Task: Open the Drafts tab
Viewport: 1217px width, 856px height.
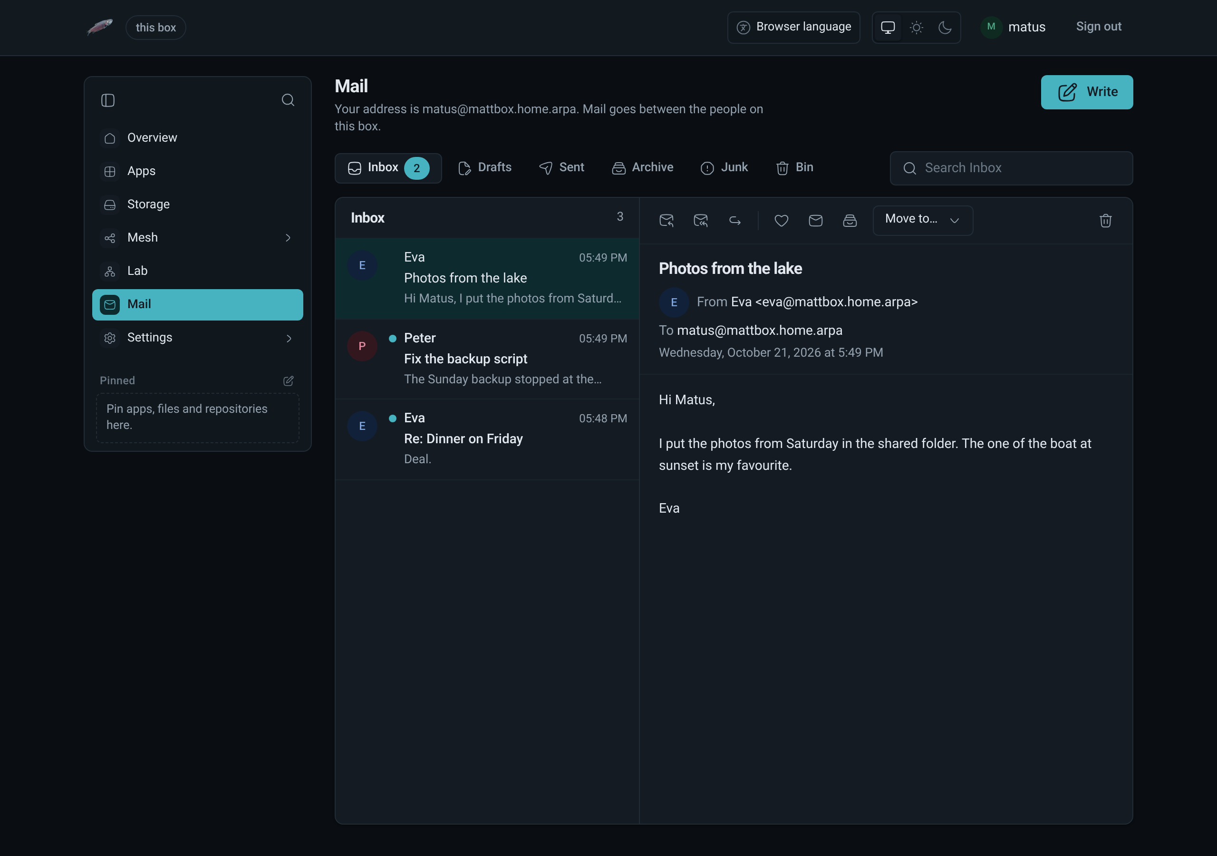Action: point(485,168)
